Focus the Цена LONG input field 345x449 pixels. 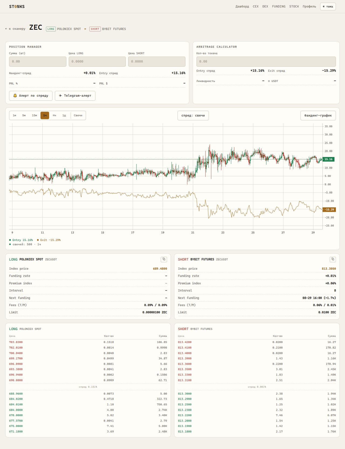point(97,61)
